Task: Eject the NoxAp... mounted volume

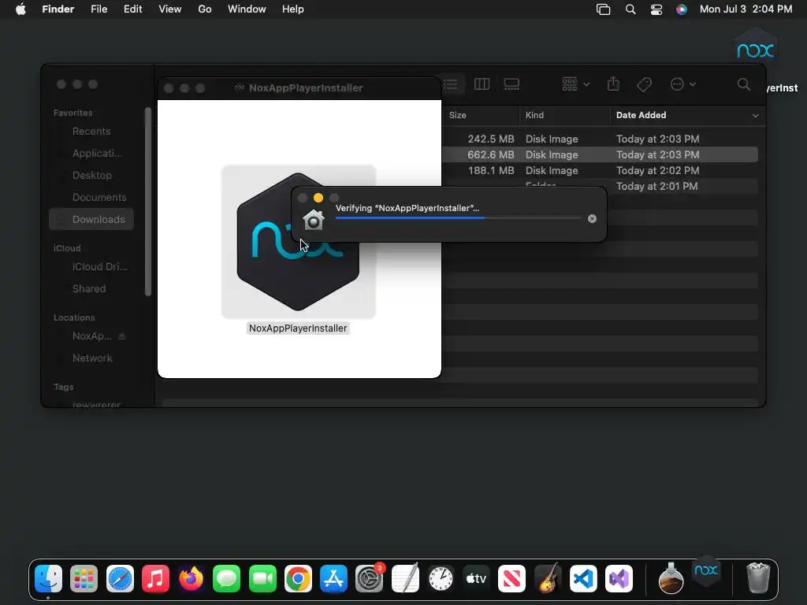Action: [122, 336]
